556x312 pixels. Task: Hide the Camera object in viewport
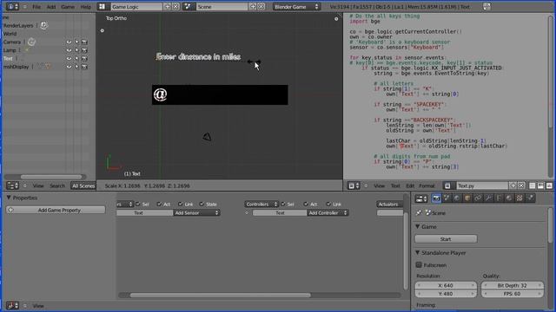click(69, 42)
